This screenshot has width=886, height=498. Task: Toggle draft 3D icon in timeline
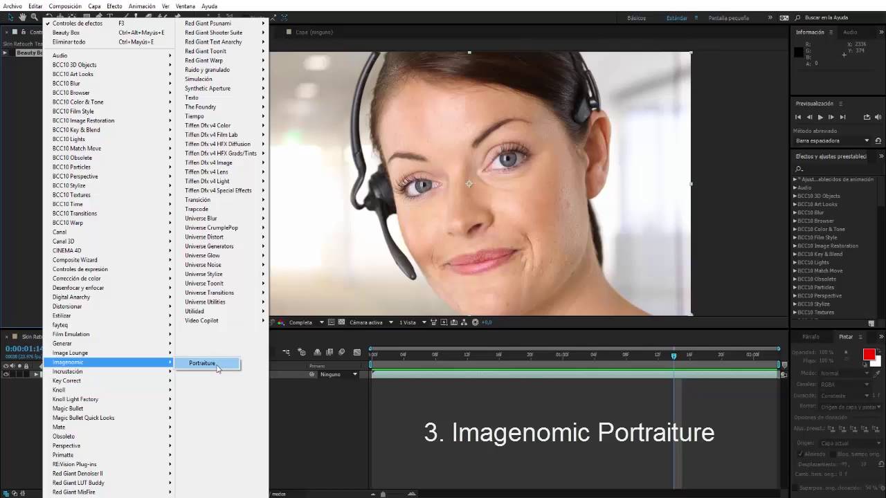coord(302,352)
